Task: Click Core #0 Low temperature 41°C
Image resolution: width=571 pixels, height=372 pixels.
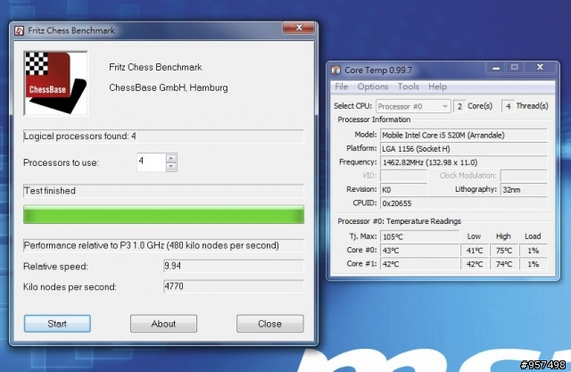Action: pyautogui.click(x=475, y=251)
